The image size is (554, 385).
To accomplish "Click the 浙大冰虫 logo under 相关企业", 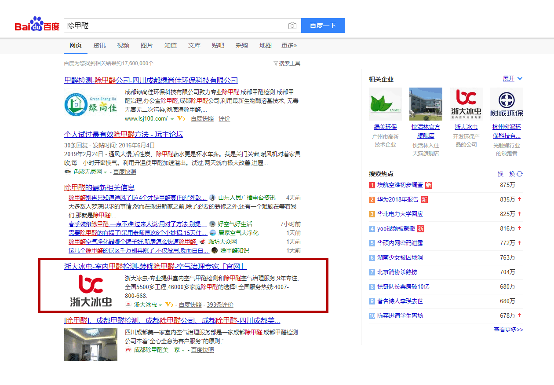I will click(466, 104).
